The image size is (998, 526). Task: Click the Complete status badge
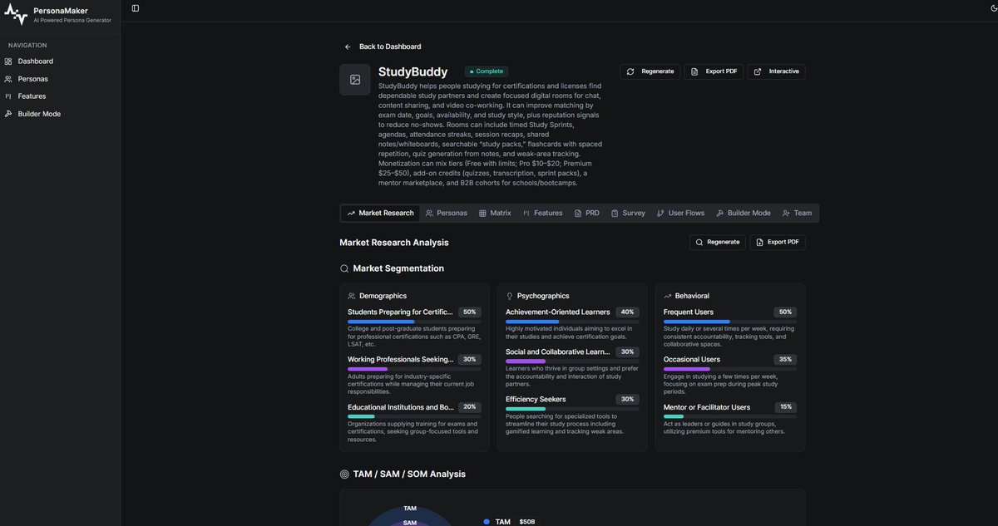click(487, 71)
